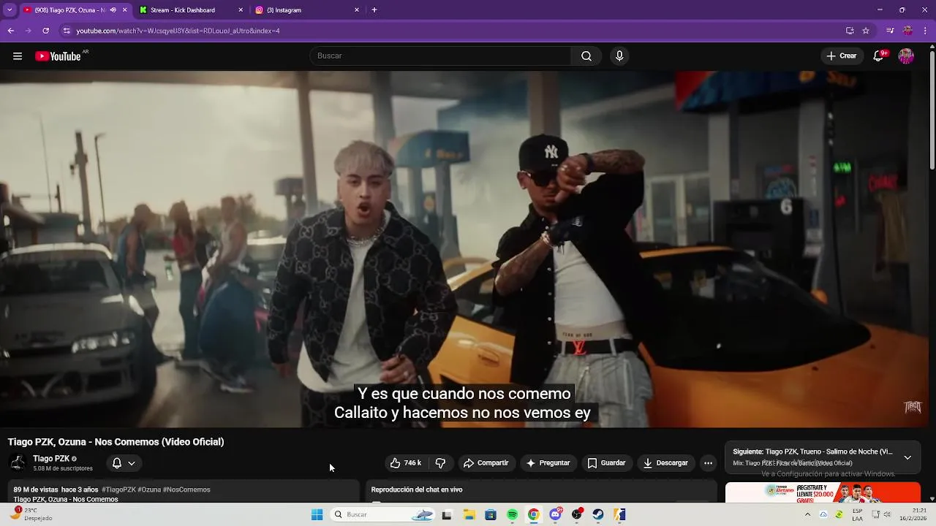
Task: Open the Compartir share dialog
Action: coord(486,463)
